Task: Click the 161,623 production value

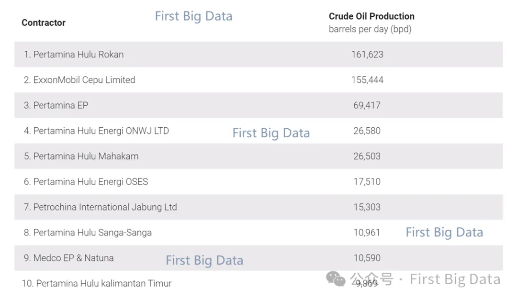Action: click(367, 55)
